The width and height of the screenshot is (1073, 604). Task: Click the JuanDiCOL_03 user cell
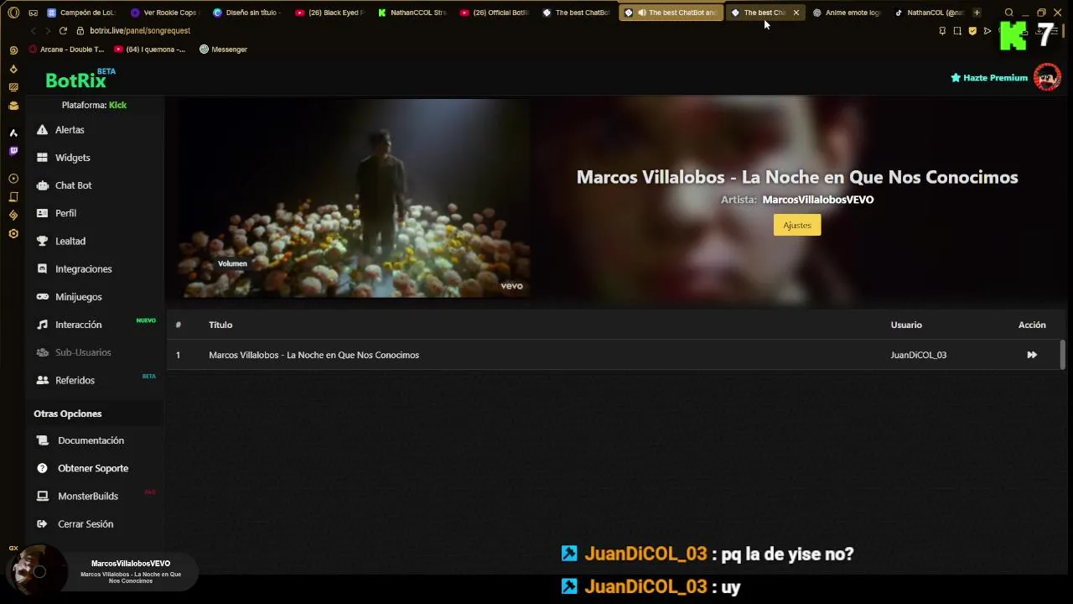point(918,355)
